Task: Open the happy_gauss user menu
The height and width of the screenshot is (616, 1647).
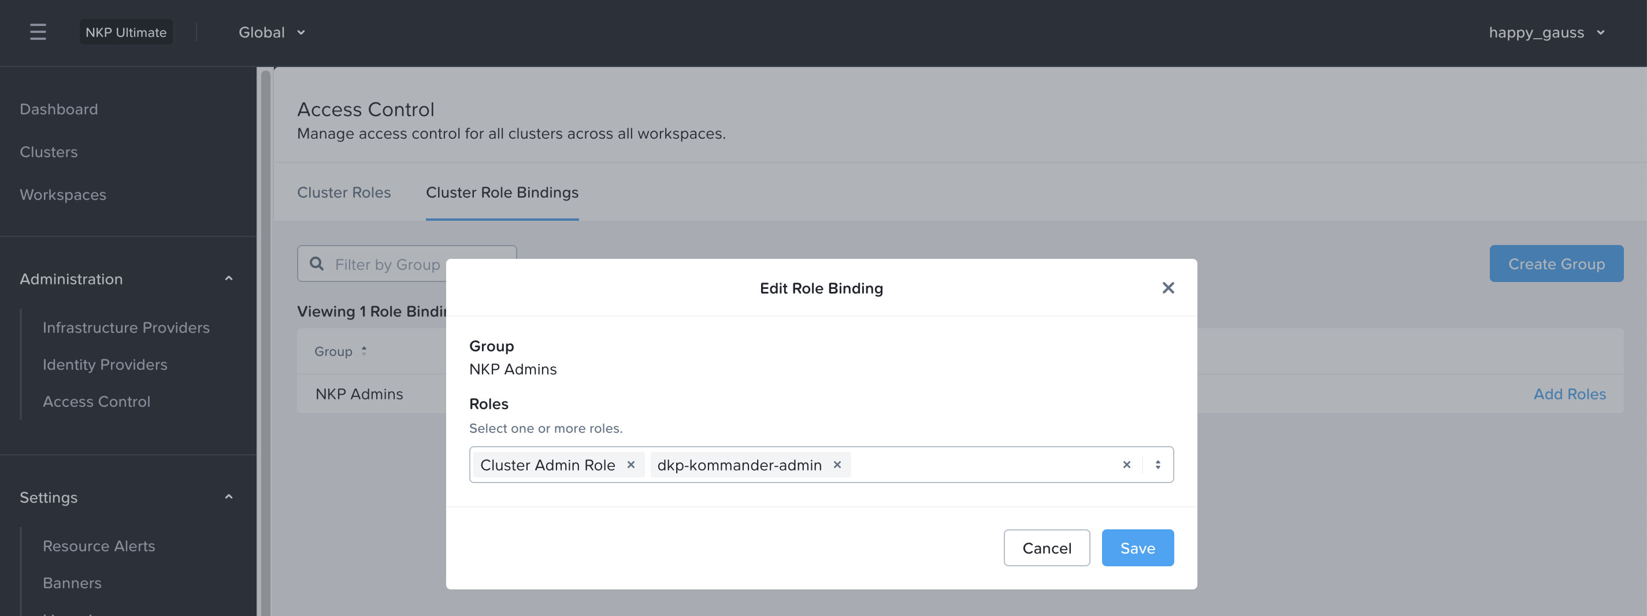Action: click(x=1546, y=32)
